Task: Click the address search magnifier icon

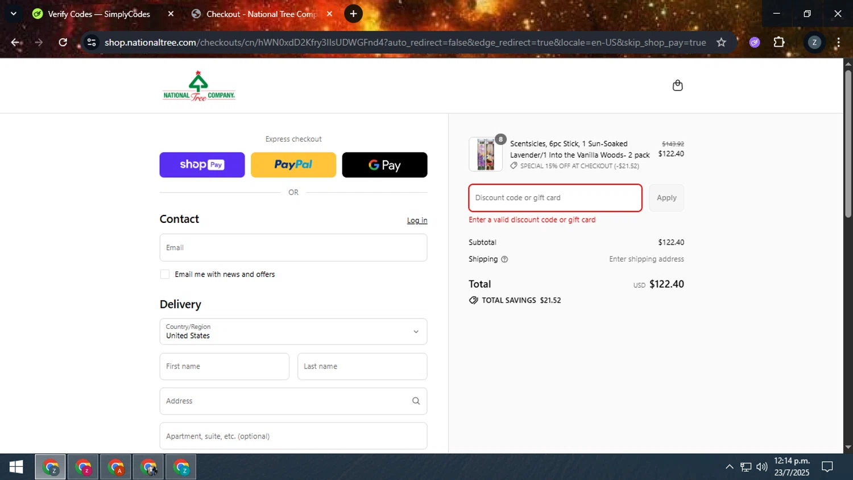Action: [416, 401]
